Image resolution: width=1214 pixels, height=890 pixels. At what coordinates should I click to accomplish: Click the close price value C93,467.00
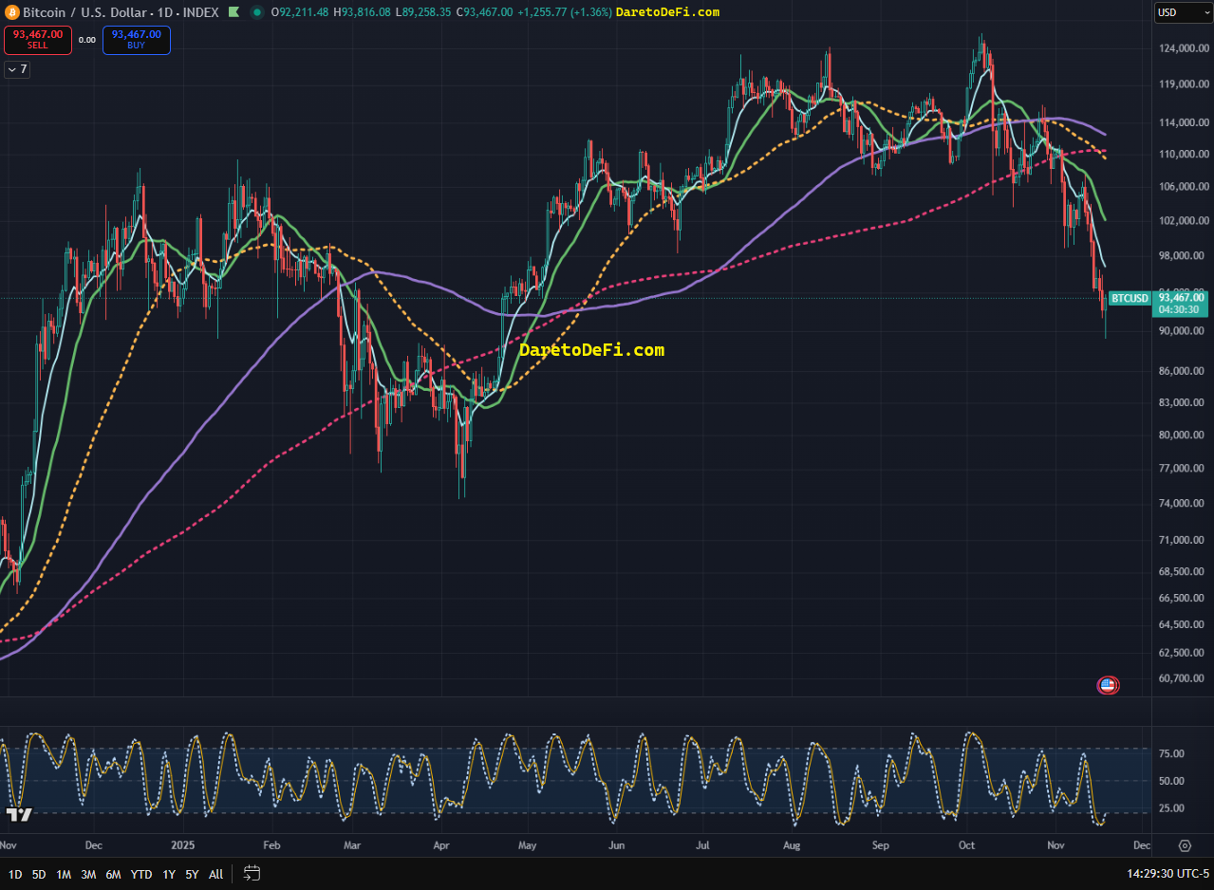[484, 12]
